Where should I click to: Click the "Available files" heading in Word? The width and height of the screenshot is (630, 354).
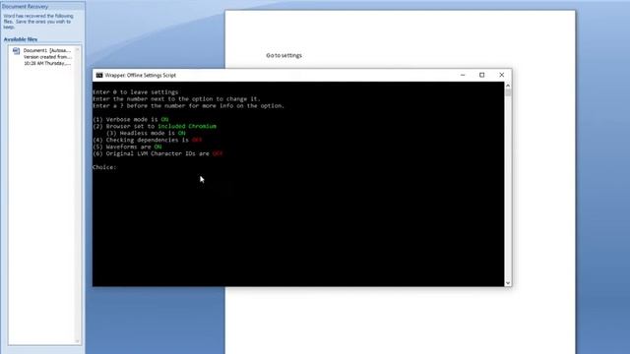click(x=21, y=39)
